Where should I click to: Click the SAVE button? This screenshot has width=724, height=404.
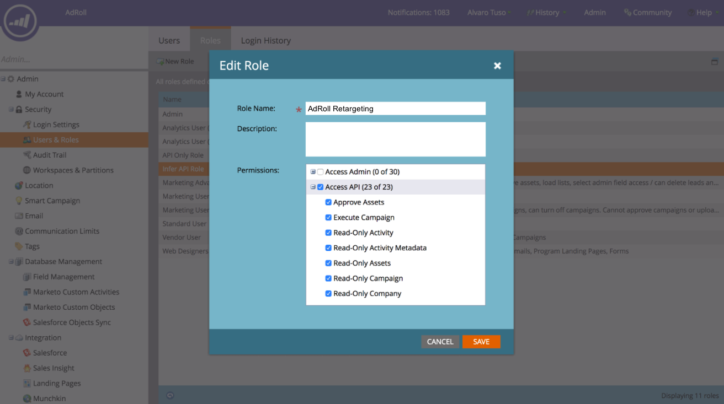[x=481, y=342]
